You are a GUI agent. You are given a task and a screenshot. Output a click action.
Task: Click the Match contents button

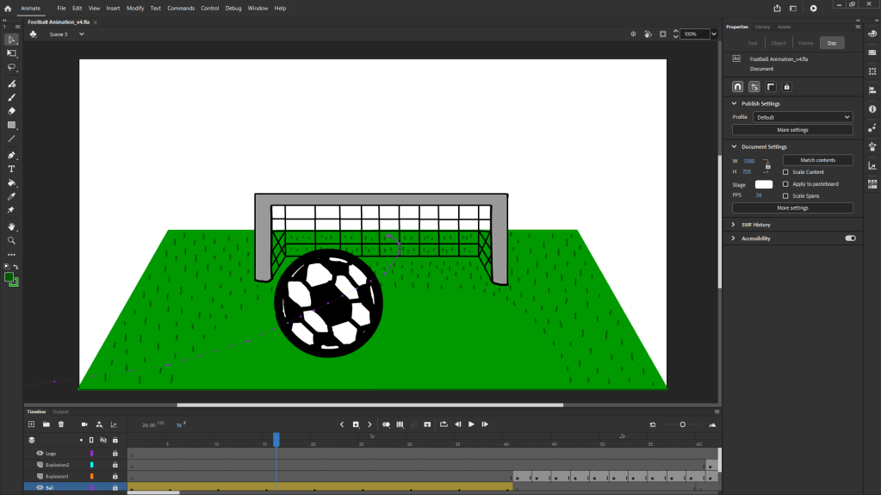click(817, 160)
